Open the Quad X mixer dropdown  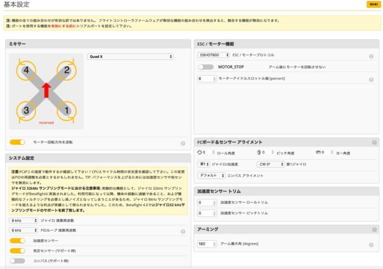coord(130,56)
